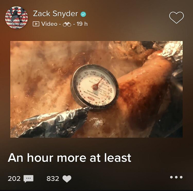Open the Zack Snyder name link
Screen dimensions: 193x191
pyautogui.click(x=55, y=14)
